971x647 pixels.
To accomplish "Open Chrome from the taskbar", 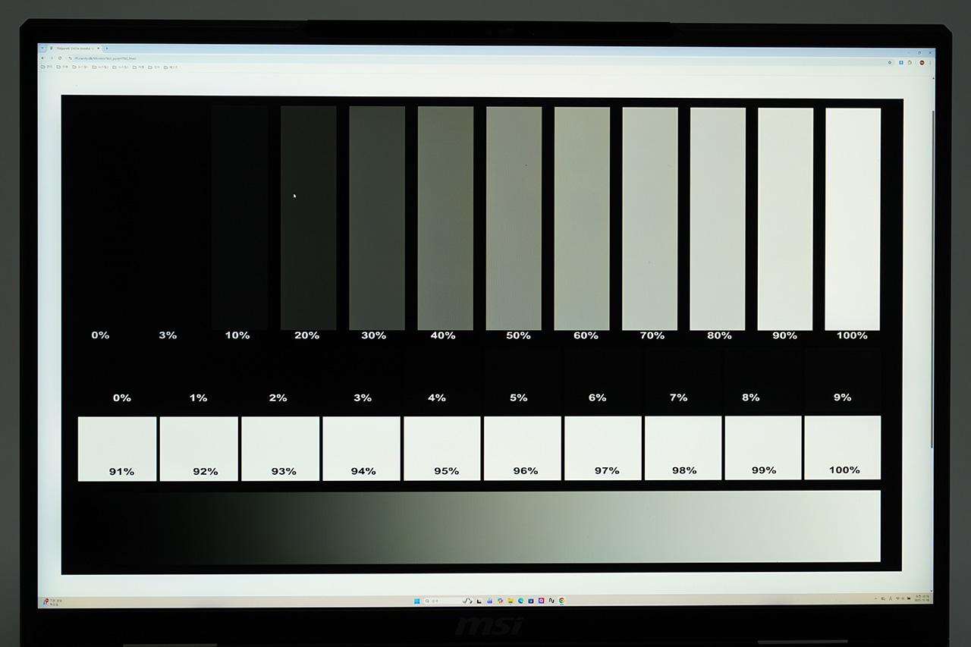I will pos(561,601).
